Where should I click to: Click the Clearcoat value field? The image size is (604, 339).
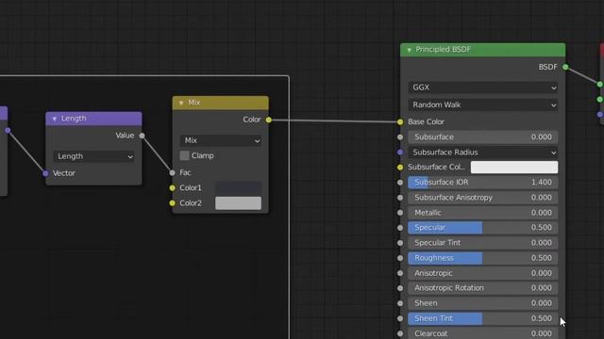tap(482, 333)
